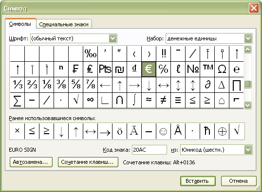Pick the Omega symbol in grid
This screenshot has height=192, width=262.
pos(222,69)
